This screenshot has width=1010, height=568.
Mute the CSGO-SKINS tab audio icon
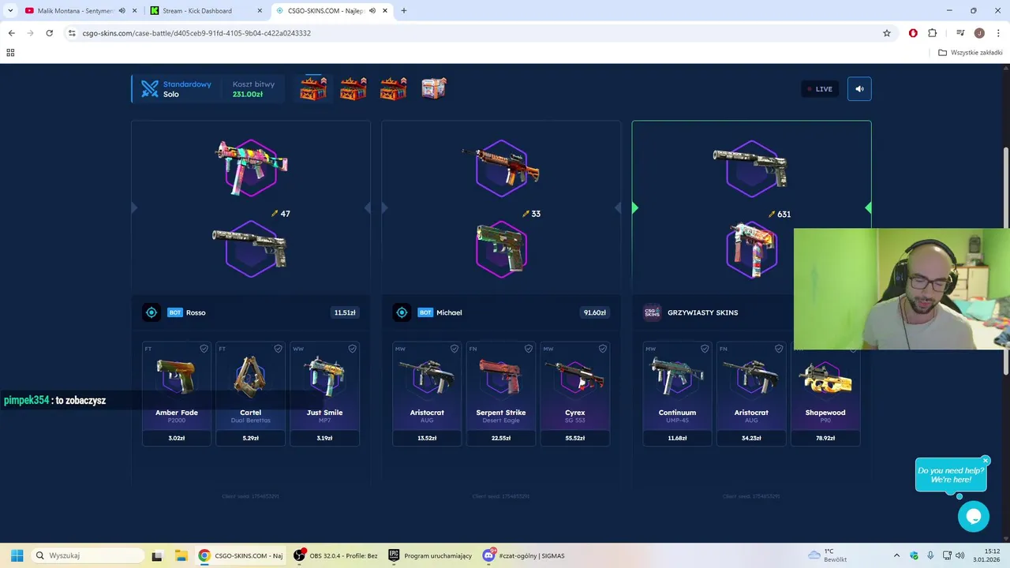coord(372,11)
